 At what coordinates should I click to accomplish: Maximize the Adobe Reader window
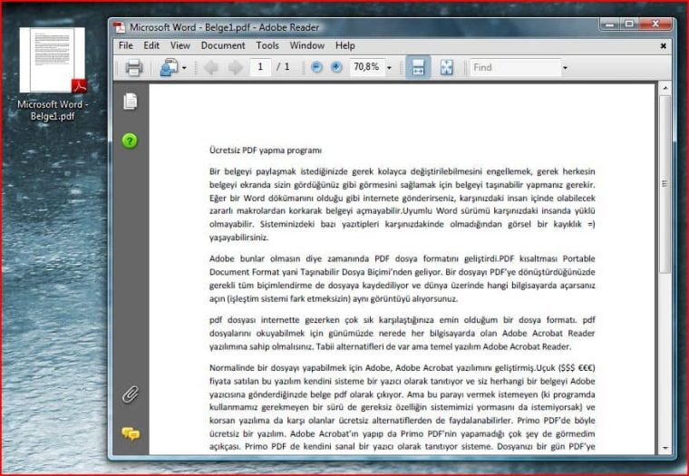pos(629,24)
